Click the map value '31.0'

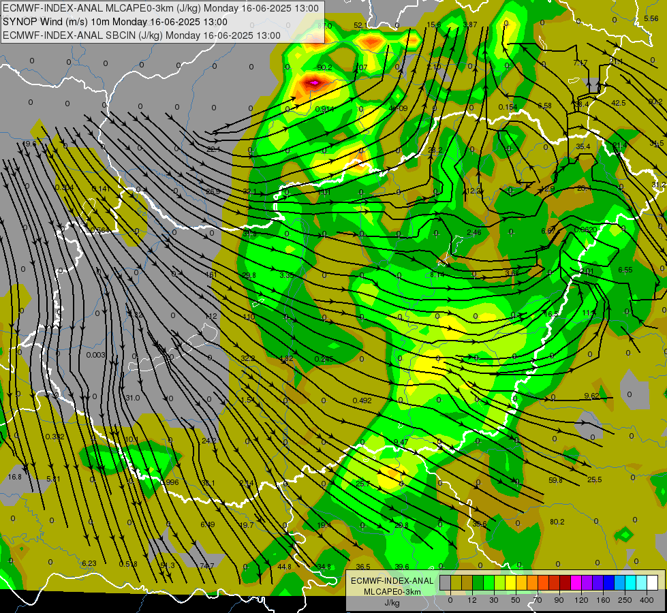(x=132, y=398)
